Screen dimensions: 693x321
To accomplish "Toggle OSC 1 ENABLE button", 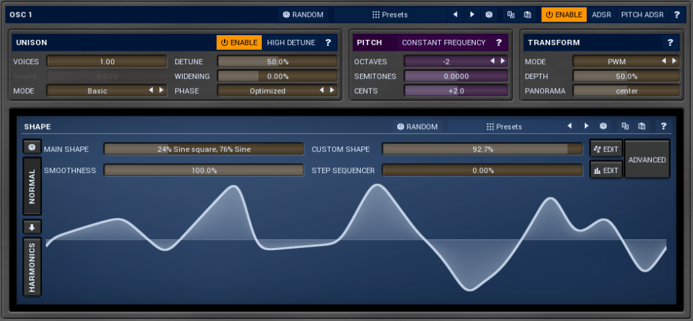I will [564, 15].
